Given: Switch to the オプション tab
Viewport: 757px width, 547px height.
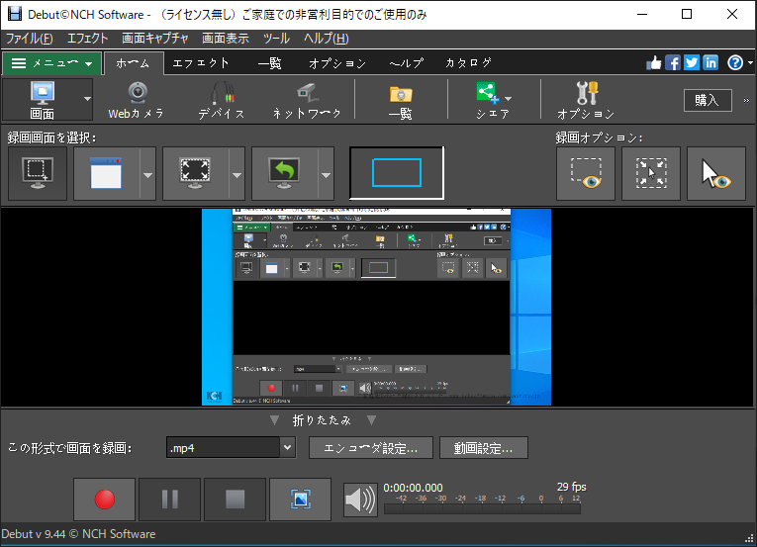Looking at the screenshot, I should click(x=337, y=63).
